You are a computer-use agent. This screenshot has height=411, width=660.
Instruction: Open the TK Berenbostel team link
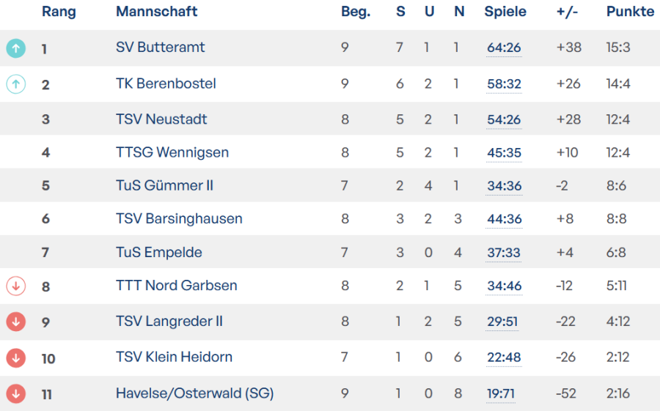[166, 84]
